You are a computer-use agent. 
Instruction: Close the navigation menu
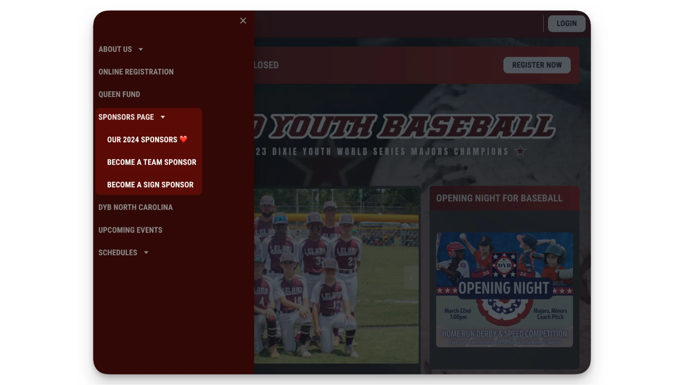click(243, 21)
